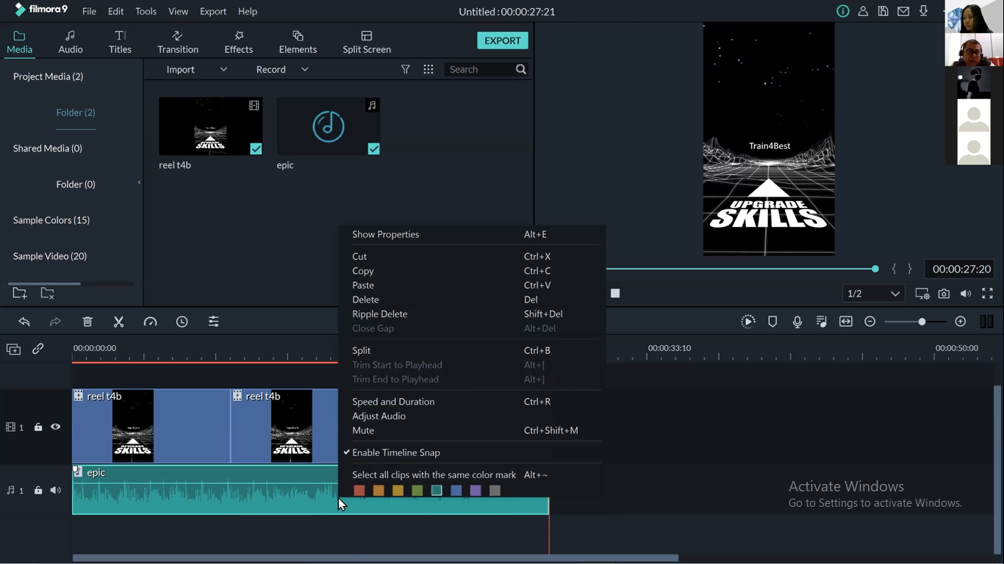Click the trash delete icon in timeline toolbar
Image resolution: width=1004 pixels, height=564 pixels.
(x=87, y=322)
